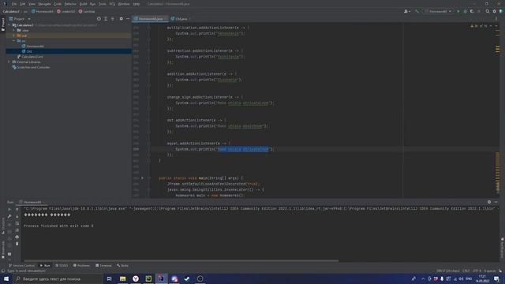505x284 pixels.
Task: Expand the .idea folder in project tree
Action: click(x=14, y=30)
